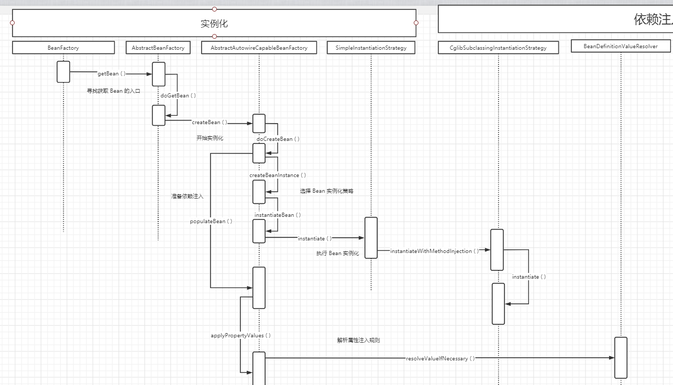Click the populateBean ( ) label
The height and width of the screenshot is (385, 673).
tap(211, 222)
